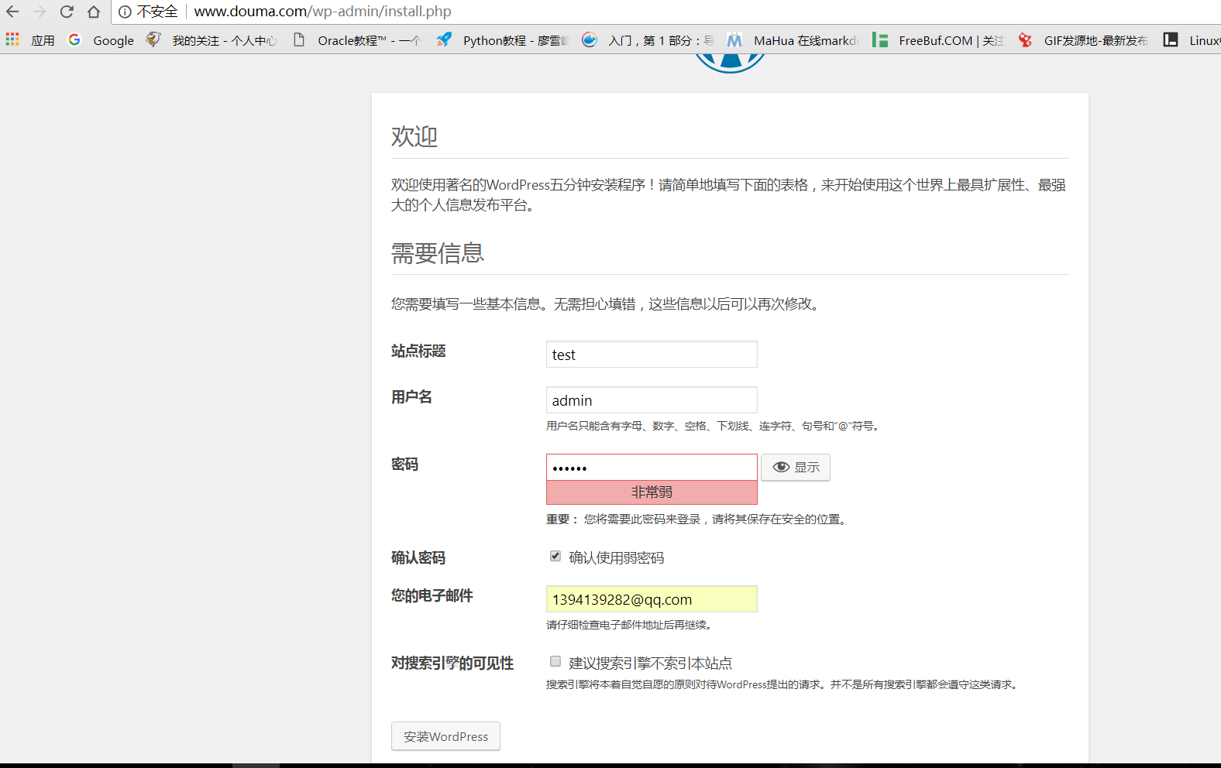
Task: Open the GIF发源地 bookmark
Action: tap(1083, 40)
